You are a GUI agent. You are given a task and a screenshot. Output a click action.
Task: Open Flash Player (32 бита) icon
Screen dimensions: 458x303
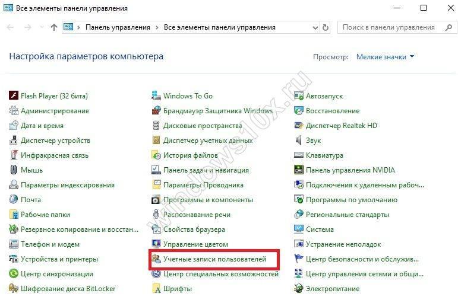(x=14, y=95)
